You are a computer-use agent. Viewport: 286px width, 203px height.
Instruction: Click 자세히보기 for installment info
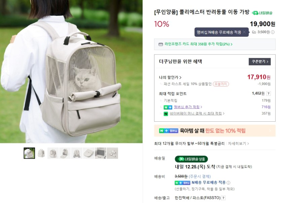pos(238,144)
